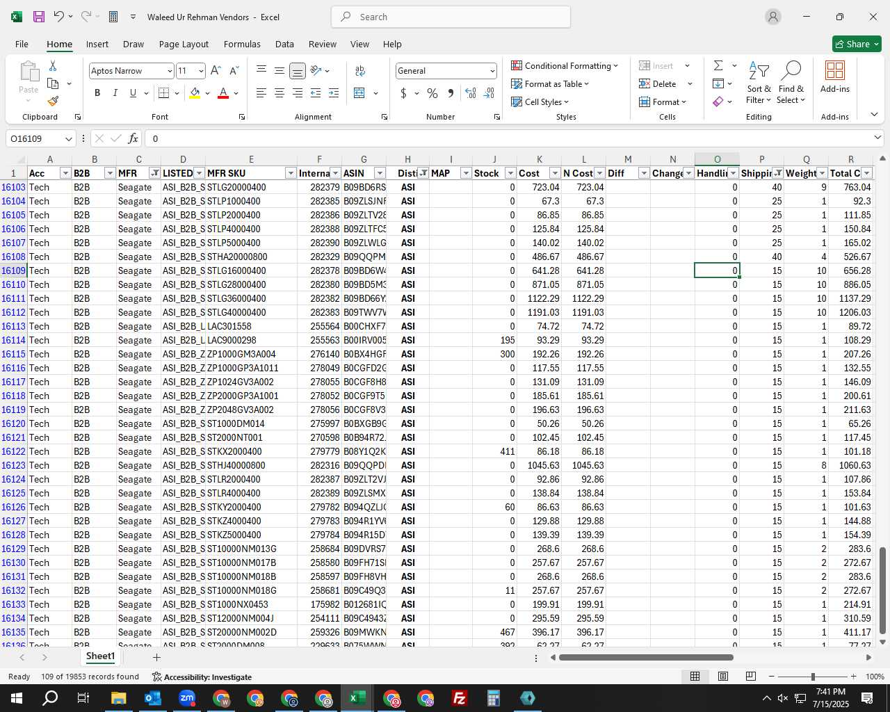Adjust the zoom slider
Viewport: 890px width, 712px height.
[x=812, y=677]
